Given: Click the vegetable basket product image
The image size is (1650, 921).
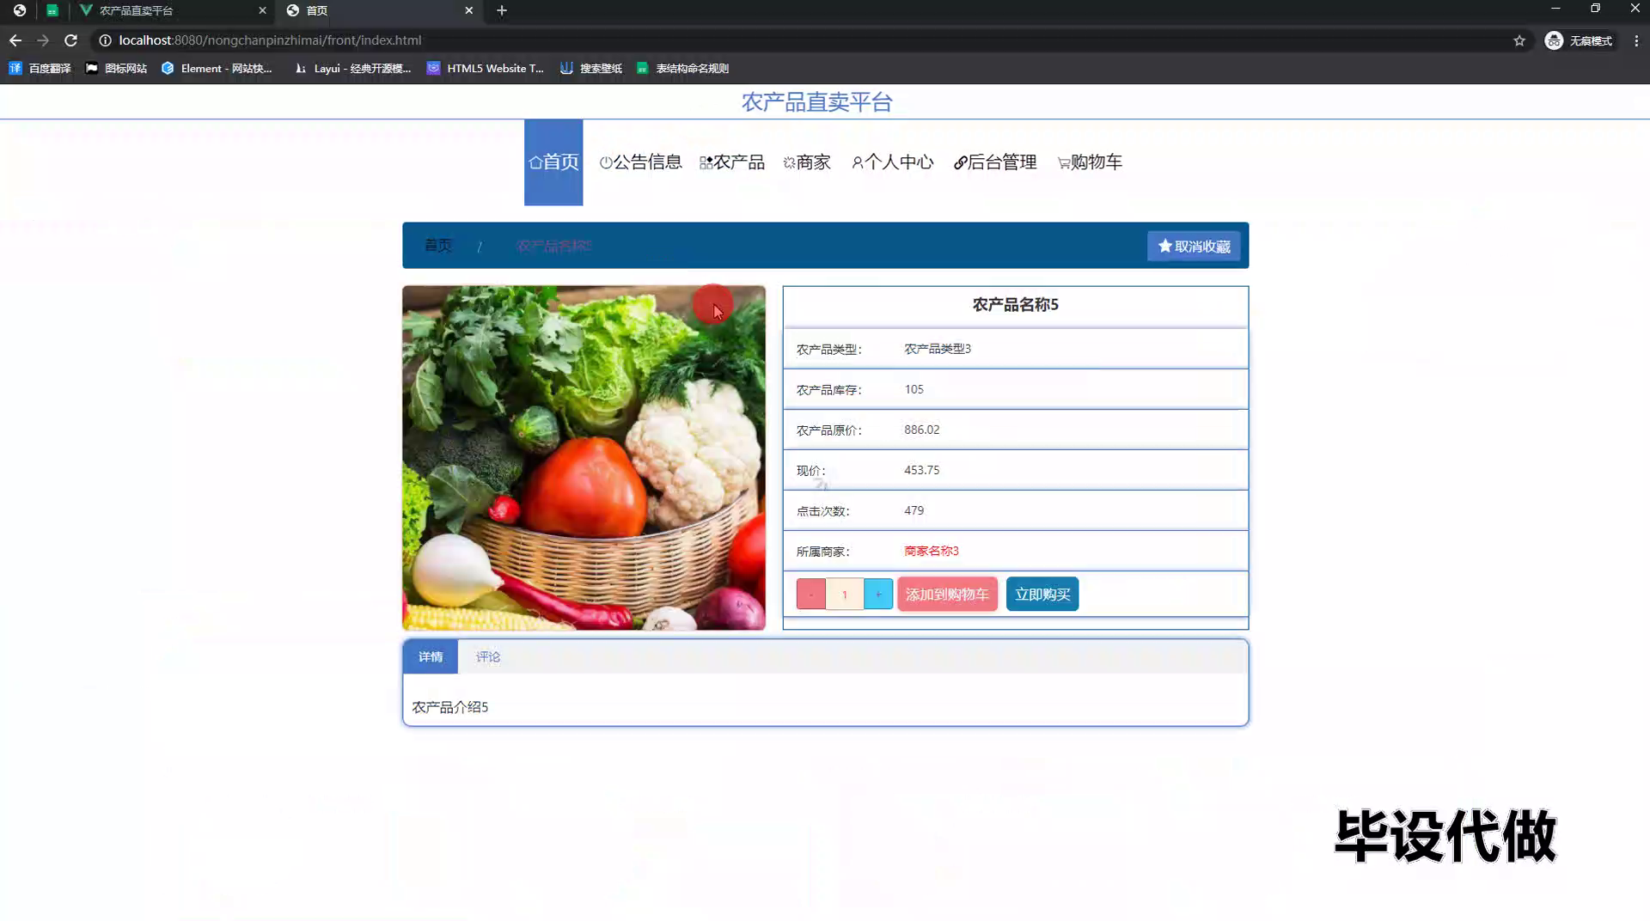Looking at the screenshot, I should (x=584, y=458).
